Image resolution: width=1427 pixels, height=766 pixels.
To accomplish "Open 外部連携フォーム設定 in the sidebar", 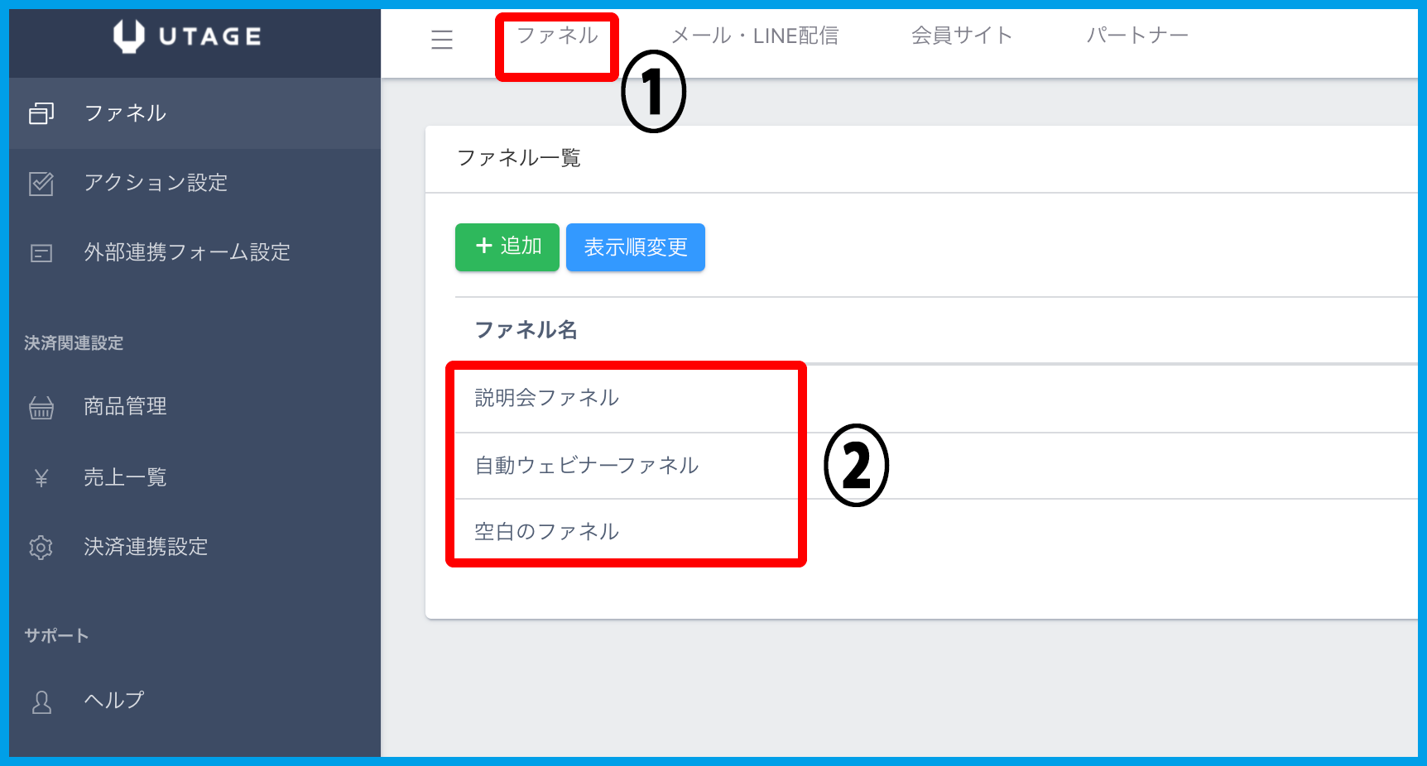I will [187, 252].
